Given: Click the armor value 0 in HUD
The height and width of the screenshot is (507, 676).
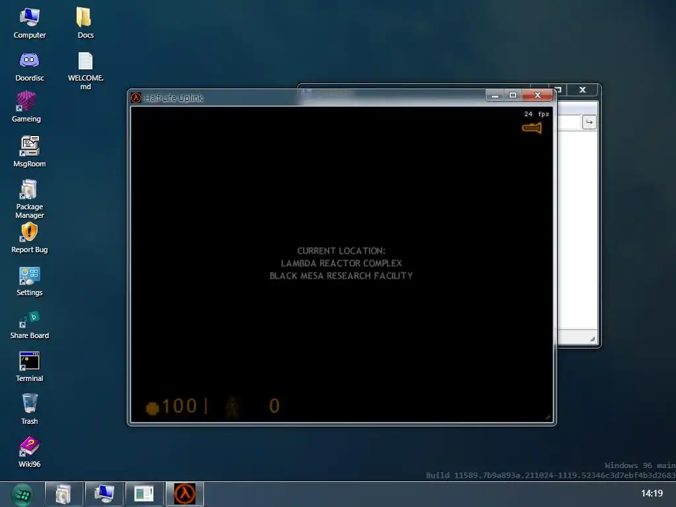Looking at the screenshot, I should click(x=275, y=406).
